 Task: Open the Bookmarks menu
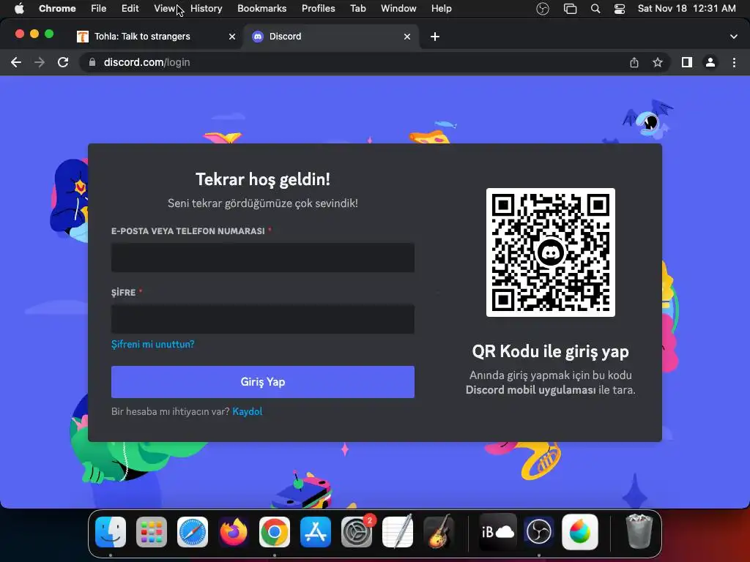(x=261, y=8)
